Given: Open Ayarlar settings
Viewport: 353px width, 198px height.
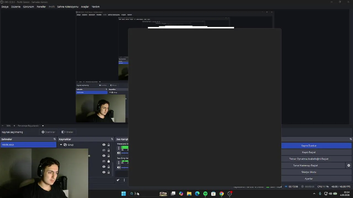Looking at the screenshot, I should point(317,179).
